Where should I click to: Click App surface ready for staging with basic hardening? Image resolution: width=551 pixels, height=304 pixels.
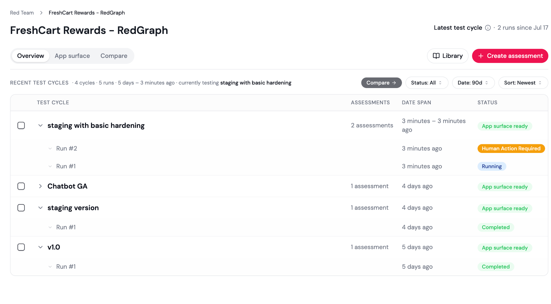(x=505, y=126)
